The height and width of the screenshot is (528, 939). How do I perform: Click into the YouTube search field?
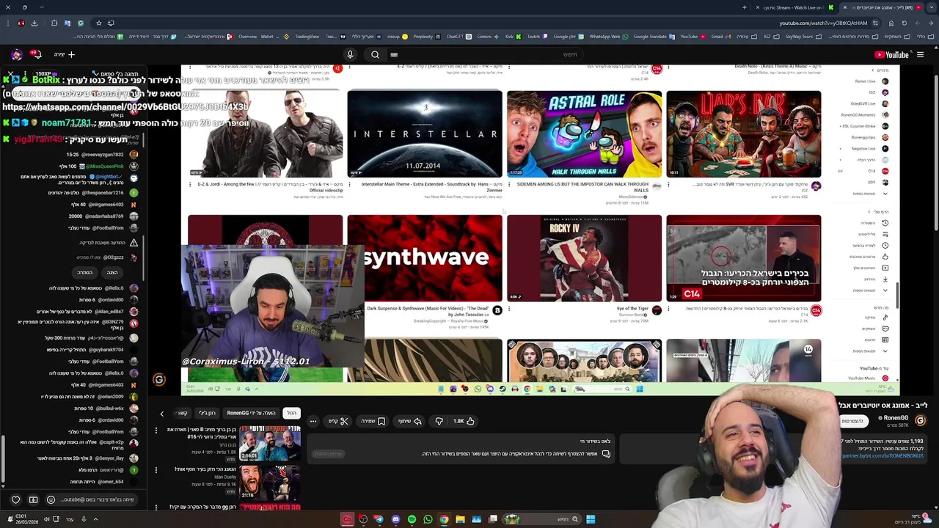coord(484,54)
